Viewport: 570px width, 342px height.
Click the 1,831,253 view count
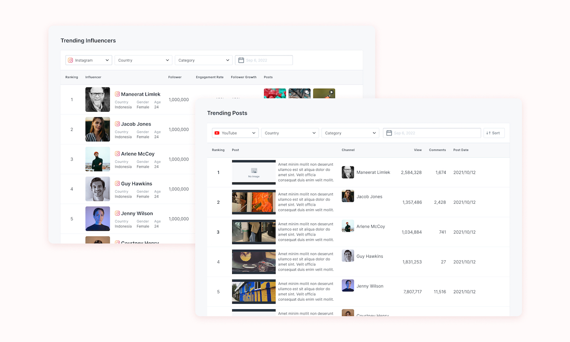412,262
